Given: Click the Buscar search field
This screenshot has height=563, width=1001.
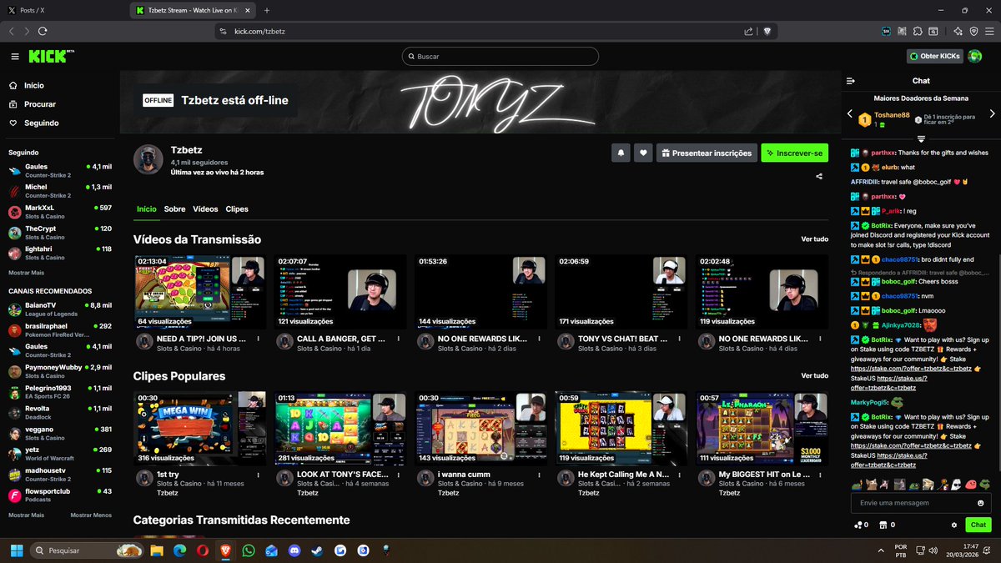Looking at the screenshot, I should click(x=500, y=56).
